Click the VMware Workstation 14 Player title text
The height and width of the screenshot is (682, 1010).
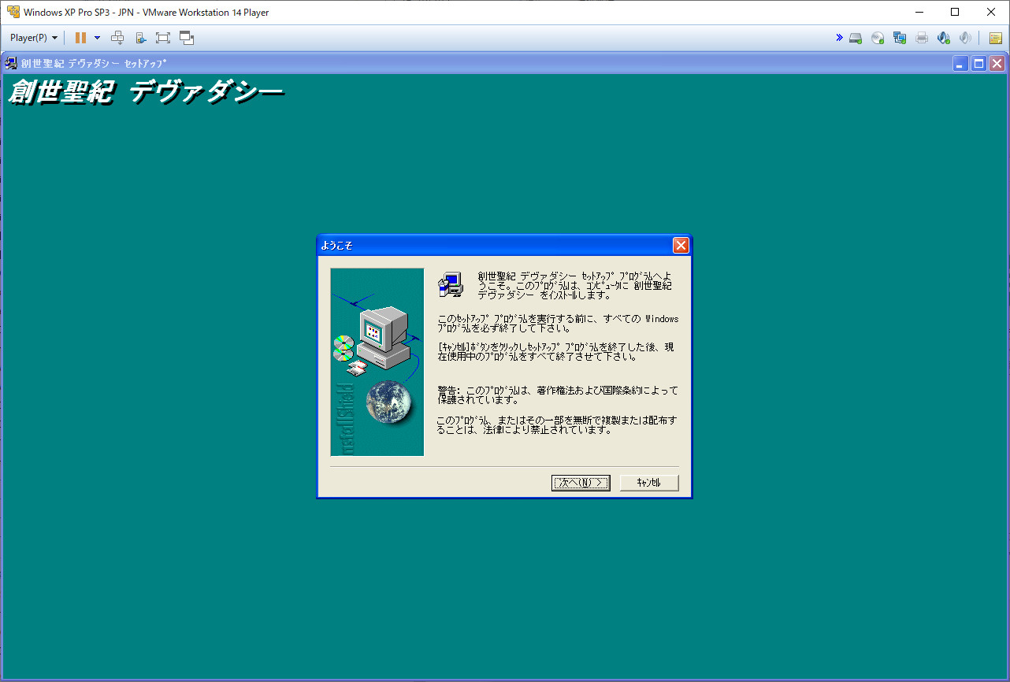click(147, 13)
